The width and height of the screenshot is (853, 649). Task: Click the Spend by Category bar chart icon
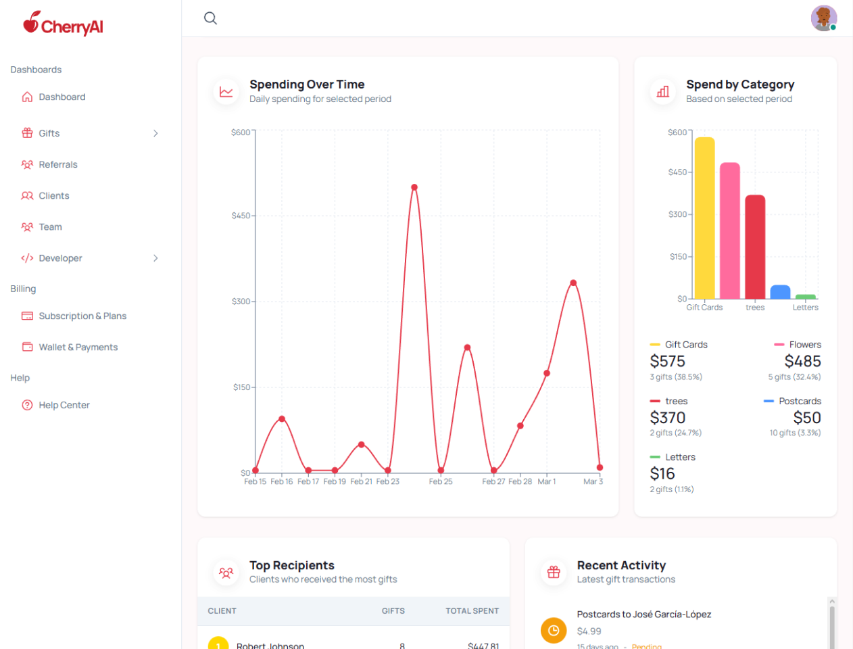662,91
